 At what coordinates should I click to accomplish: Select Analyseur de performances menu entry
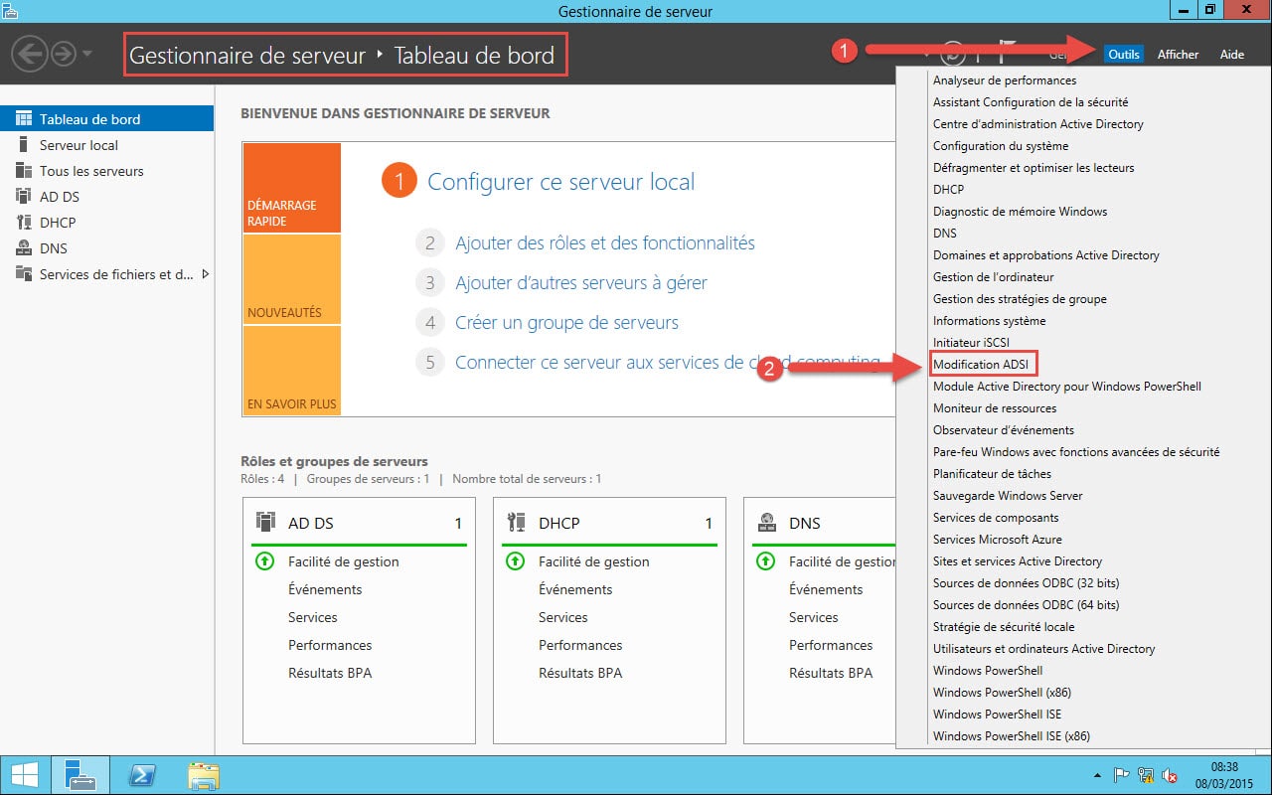pyautogui.click(x=1005, y=80)
